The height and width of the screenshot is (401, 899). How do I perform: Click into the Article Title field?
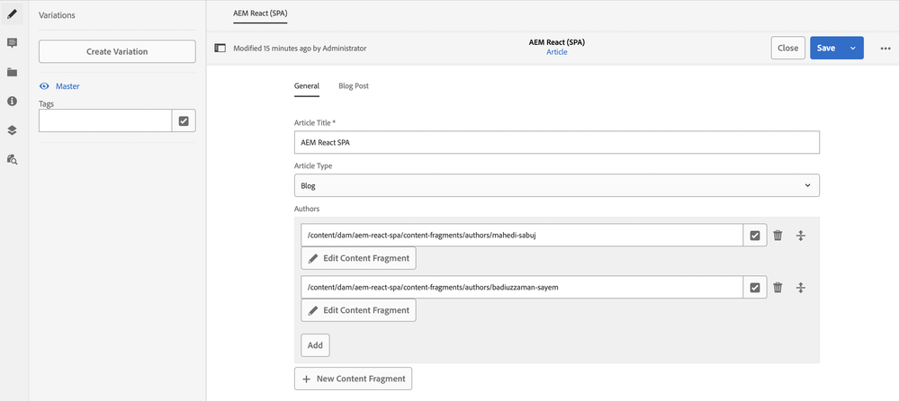click(556, 143)
